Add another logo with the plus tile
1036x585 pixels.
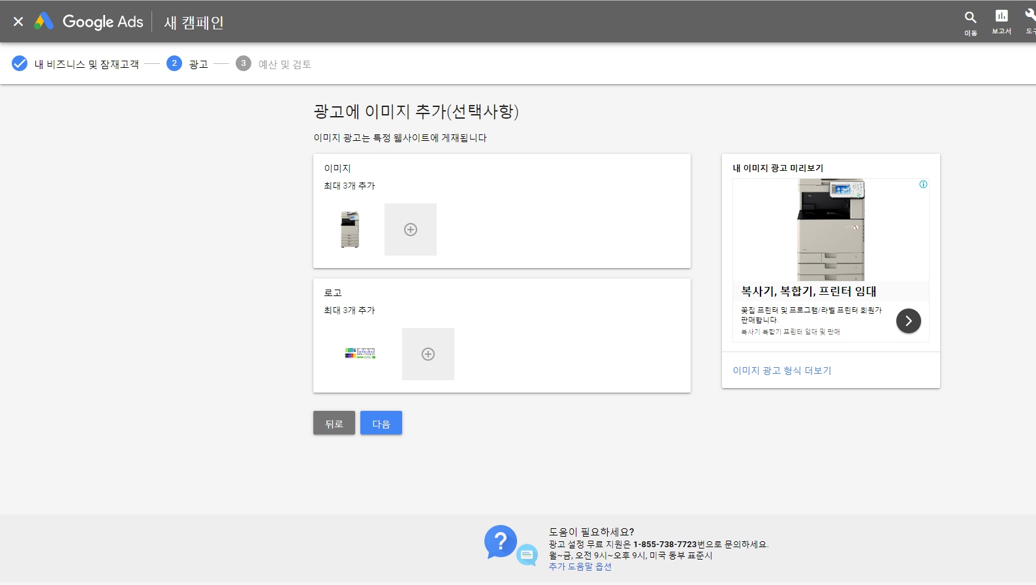click(x=428, y=354)
